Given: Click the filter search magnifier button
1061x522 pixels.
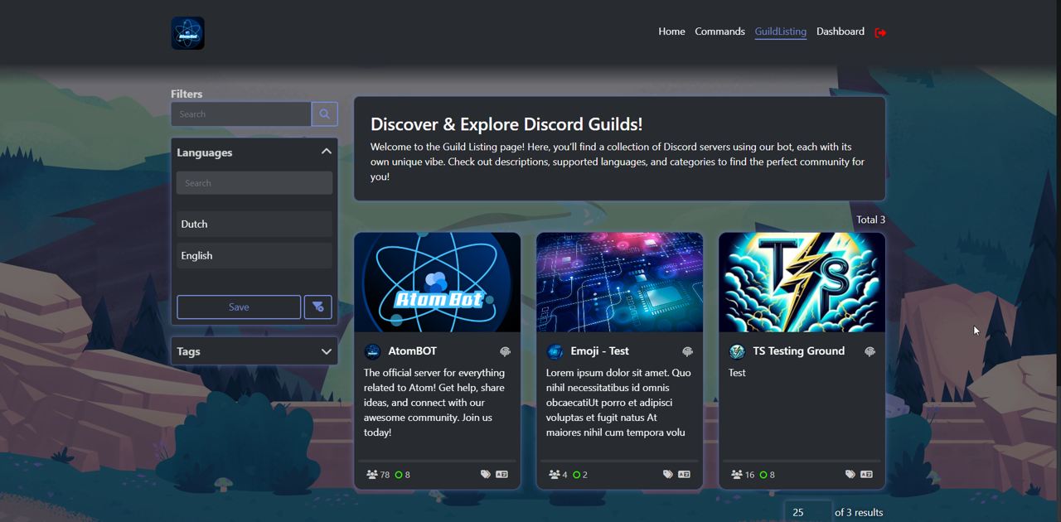Looking at the screenshot, I should tap(324, 114).
